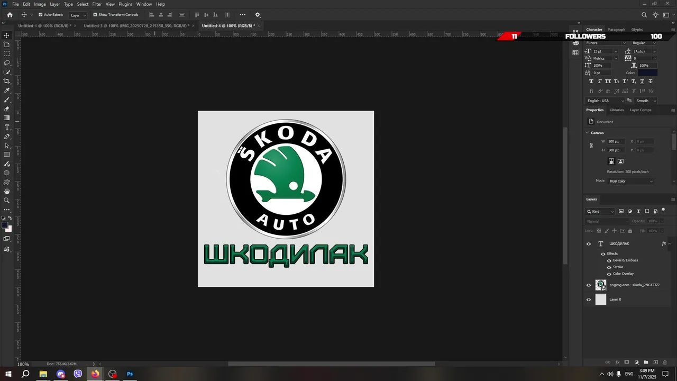Open the Mode RGB Color dropdown

pos(630,181)
